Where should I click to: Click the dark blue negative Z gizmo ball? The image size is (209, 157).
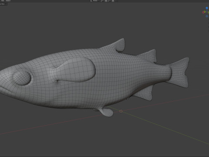tap(207, 16)
